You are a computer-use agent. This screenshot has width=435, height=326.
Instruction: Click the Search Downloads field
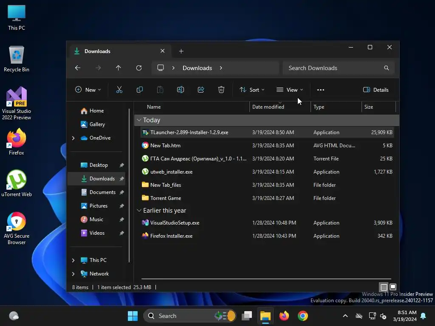(339, 68)
